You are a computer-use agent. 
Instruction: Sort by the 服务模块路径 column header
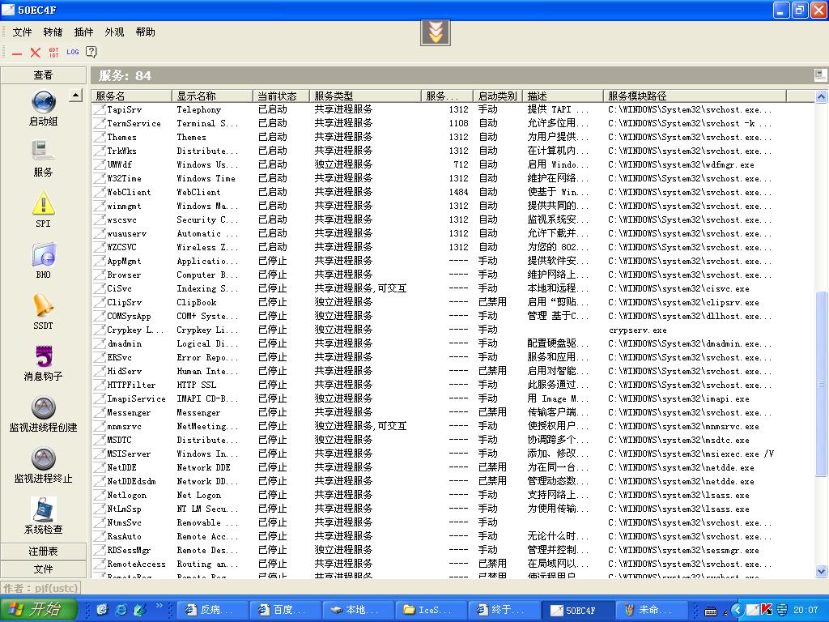(695, 96)
